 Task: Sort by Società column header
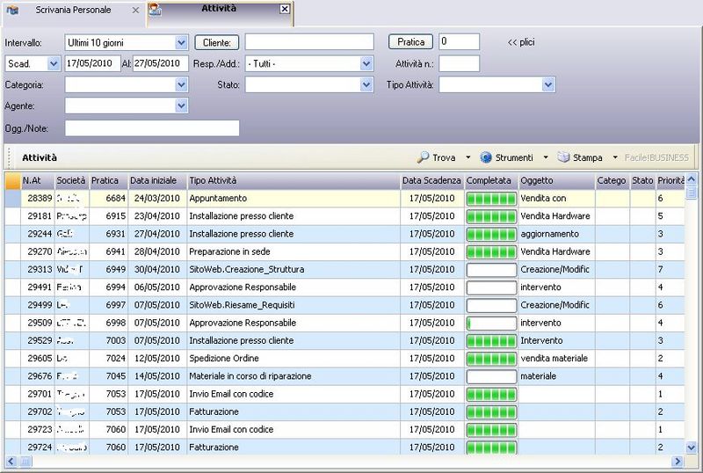click(72, 180)
